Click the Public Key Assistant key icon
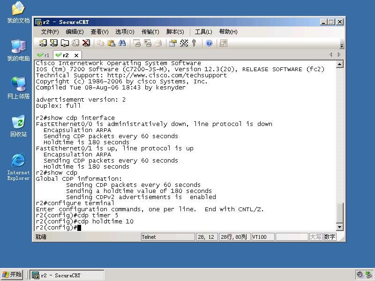The width and height of the screenshot is (375, 281). pyautogui.click(x=194, y=43)
